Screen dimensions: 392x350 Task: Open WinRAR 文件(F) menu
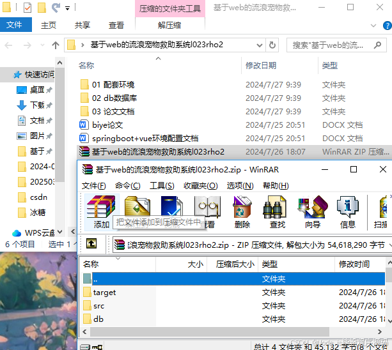(x=94, y=185)
